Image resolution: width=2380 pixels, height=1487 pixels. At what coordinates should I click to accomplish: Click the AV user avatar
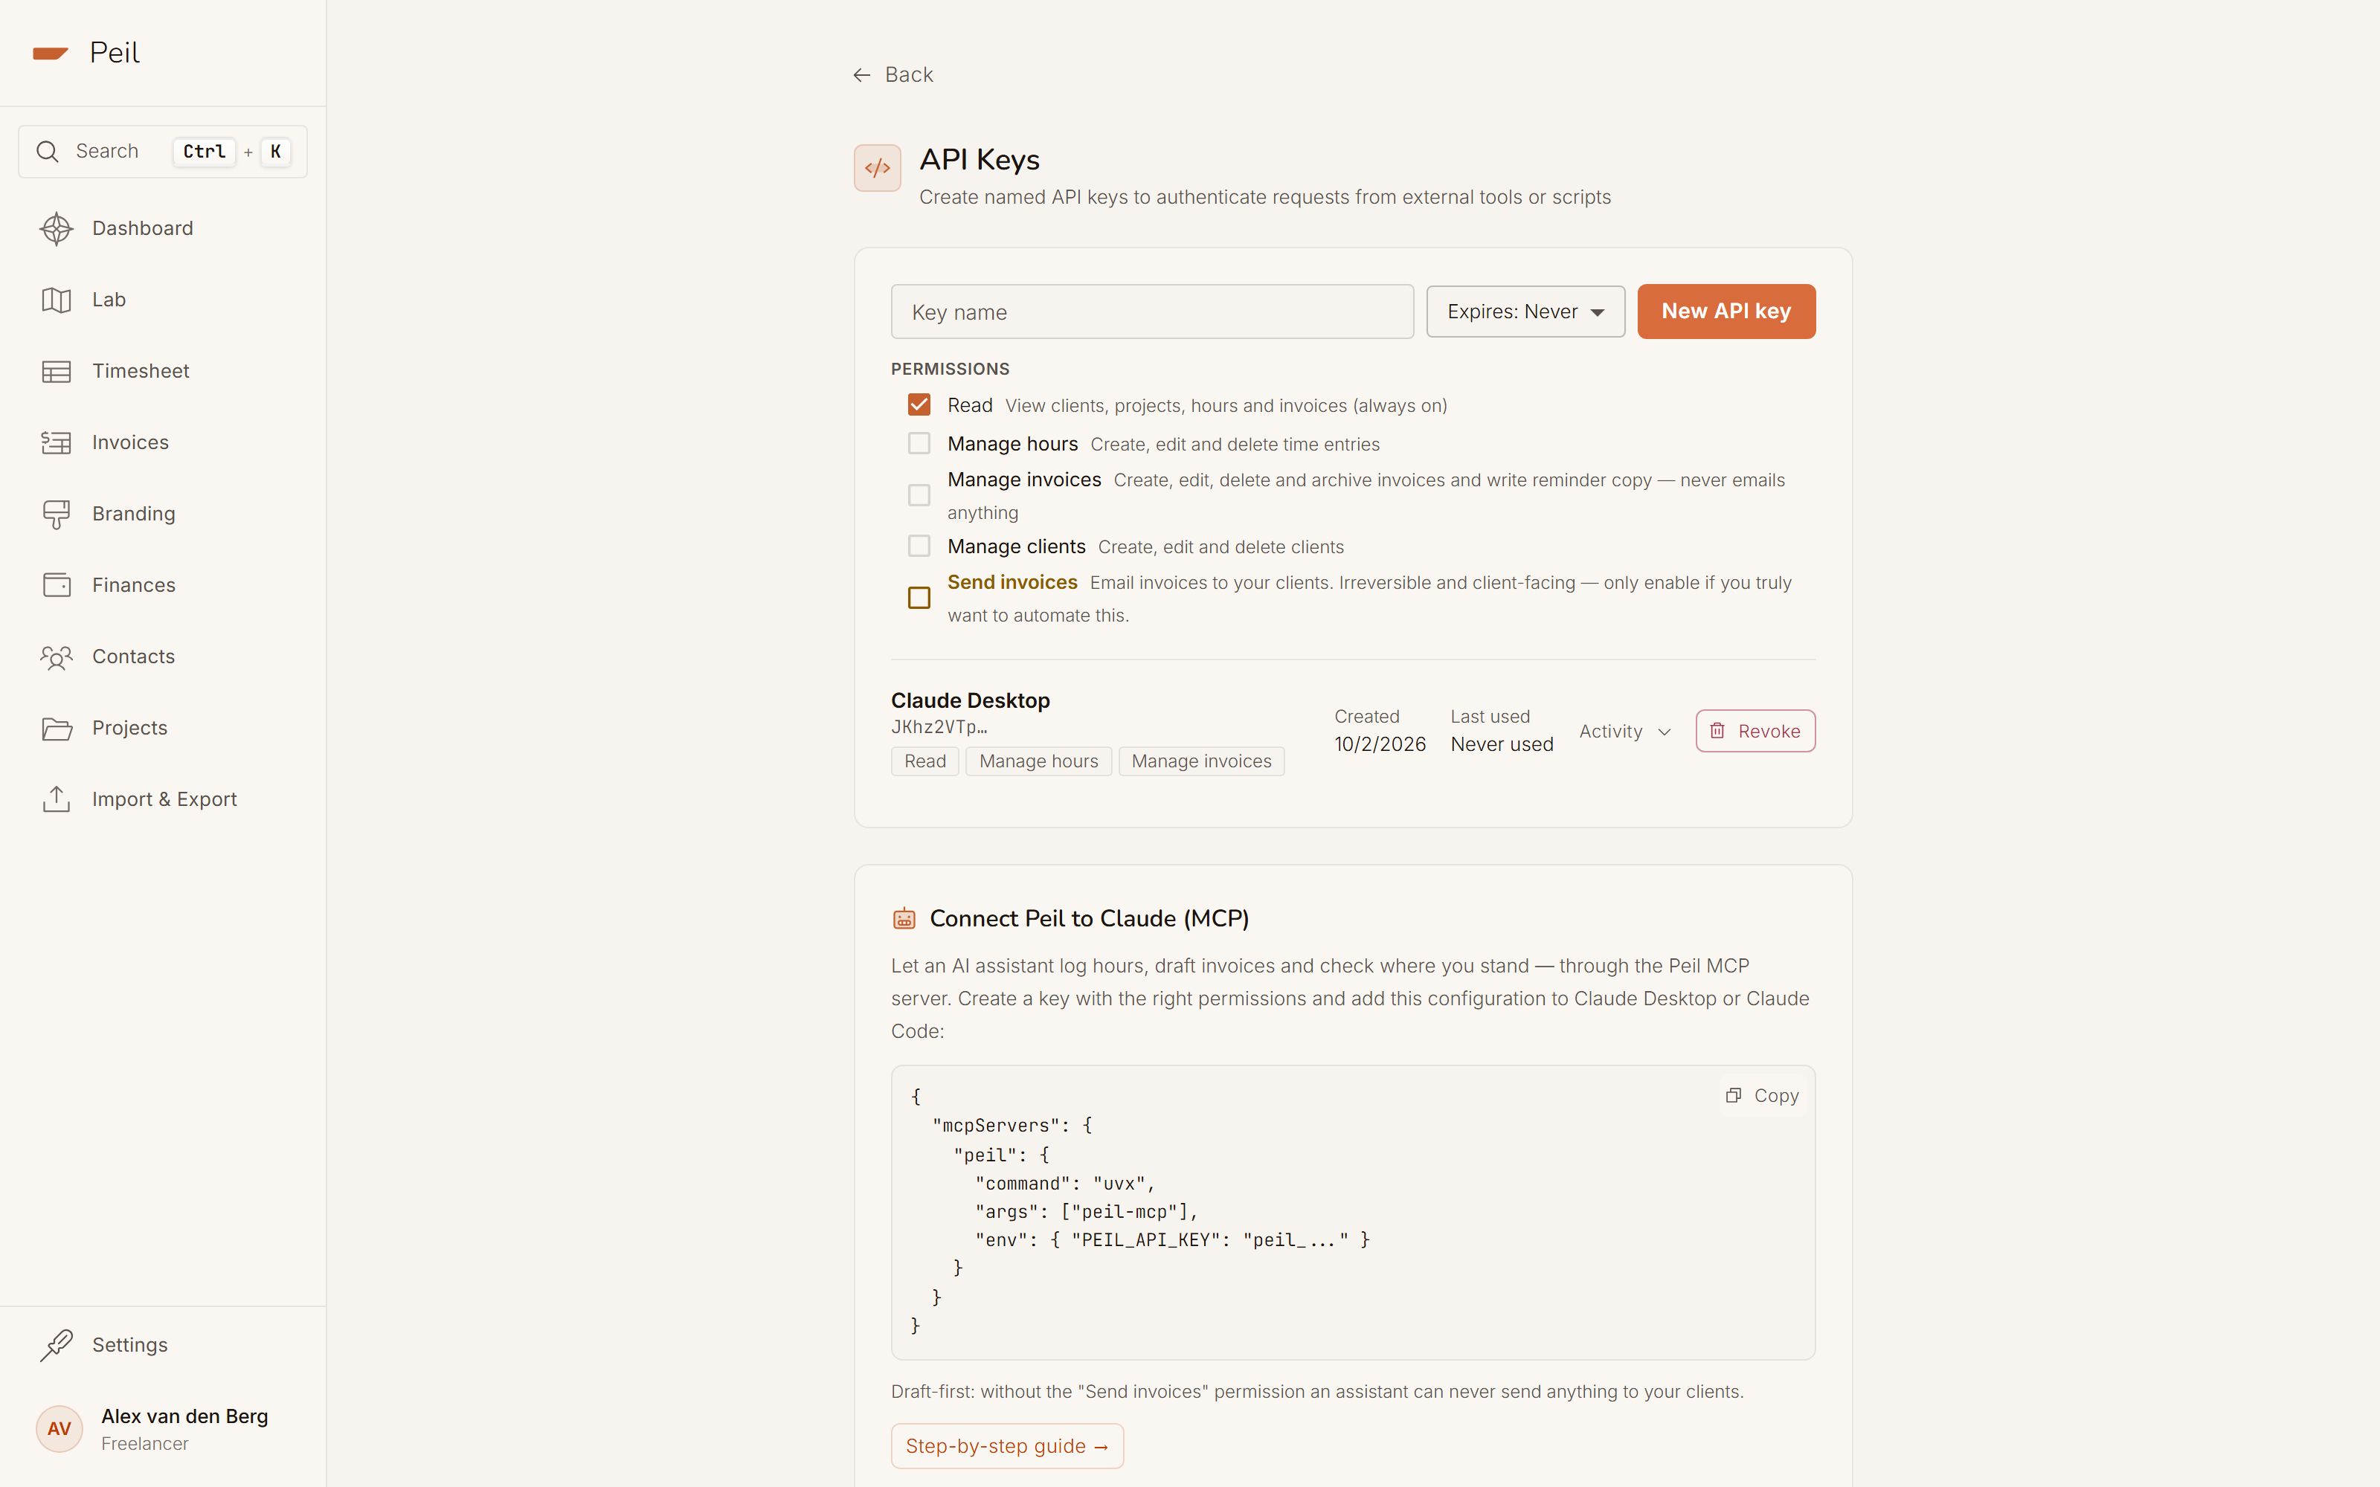59,1428
